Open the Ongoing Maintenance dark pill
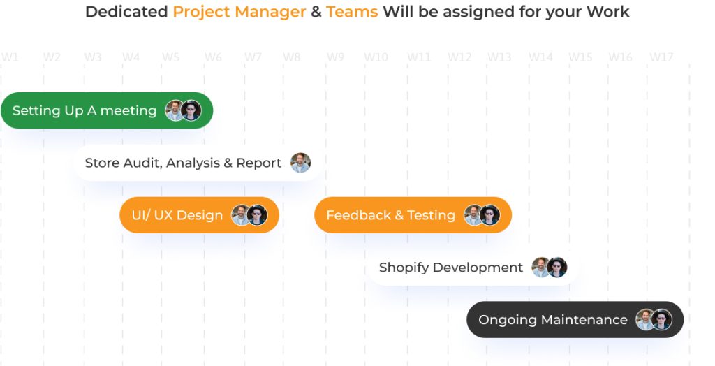This screenshot has height=366, width=715. (552, 320)
